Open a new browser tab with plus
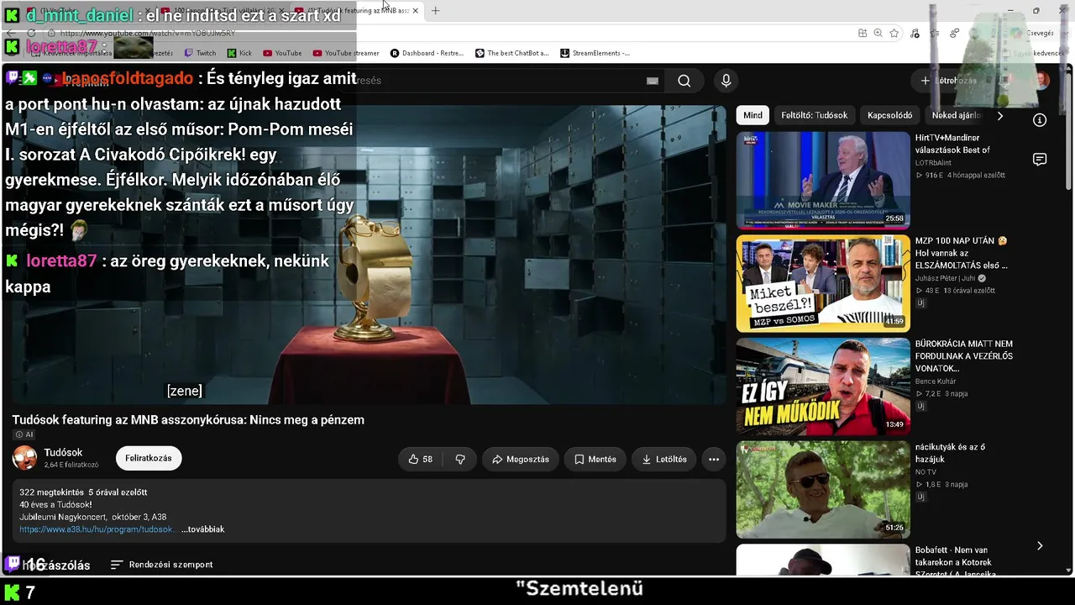This screenshot has width=1075, height=605. (x=435, y=11)
